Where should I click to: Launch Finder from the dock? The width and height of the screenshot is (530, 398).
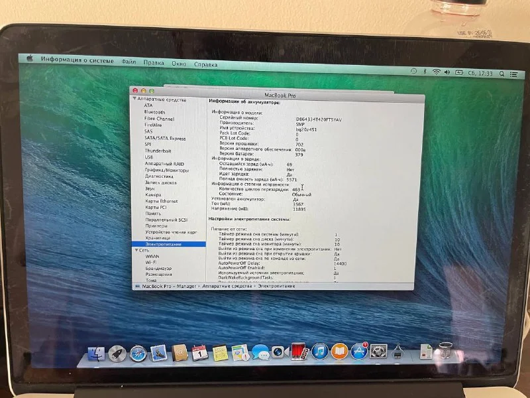97,354
